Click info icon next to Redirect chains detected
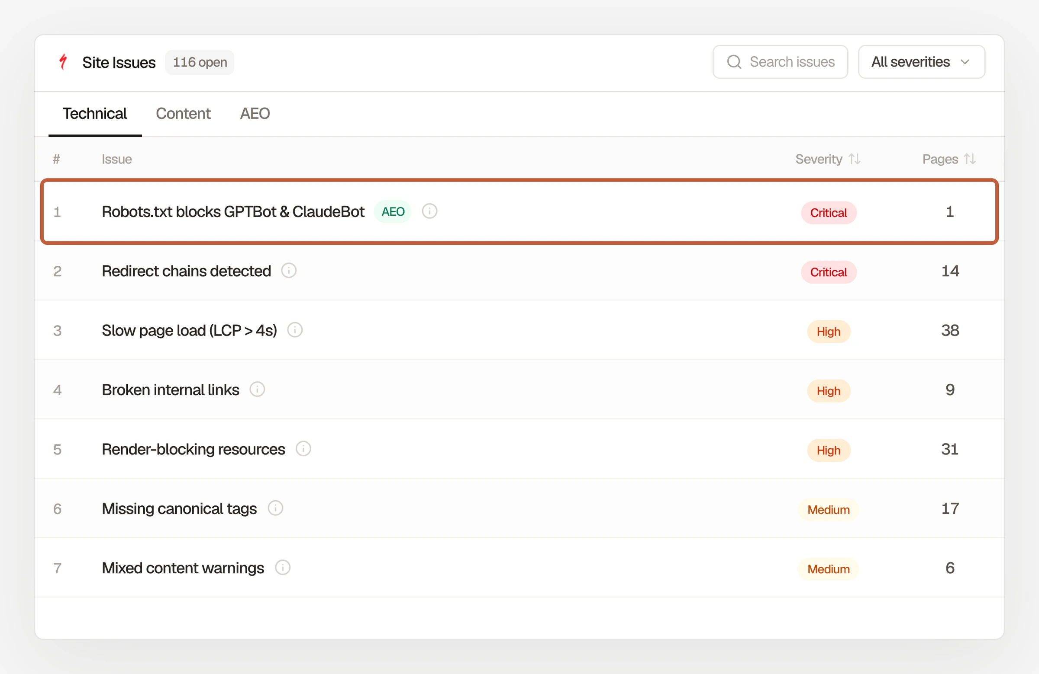 (289, 271)
